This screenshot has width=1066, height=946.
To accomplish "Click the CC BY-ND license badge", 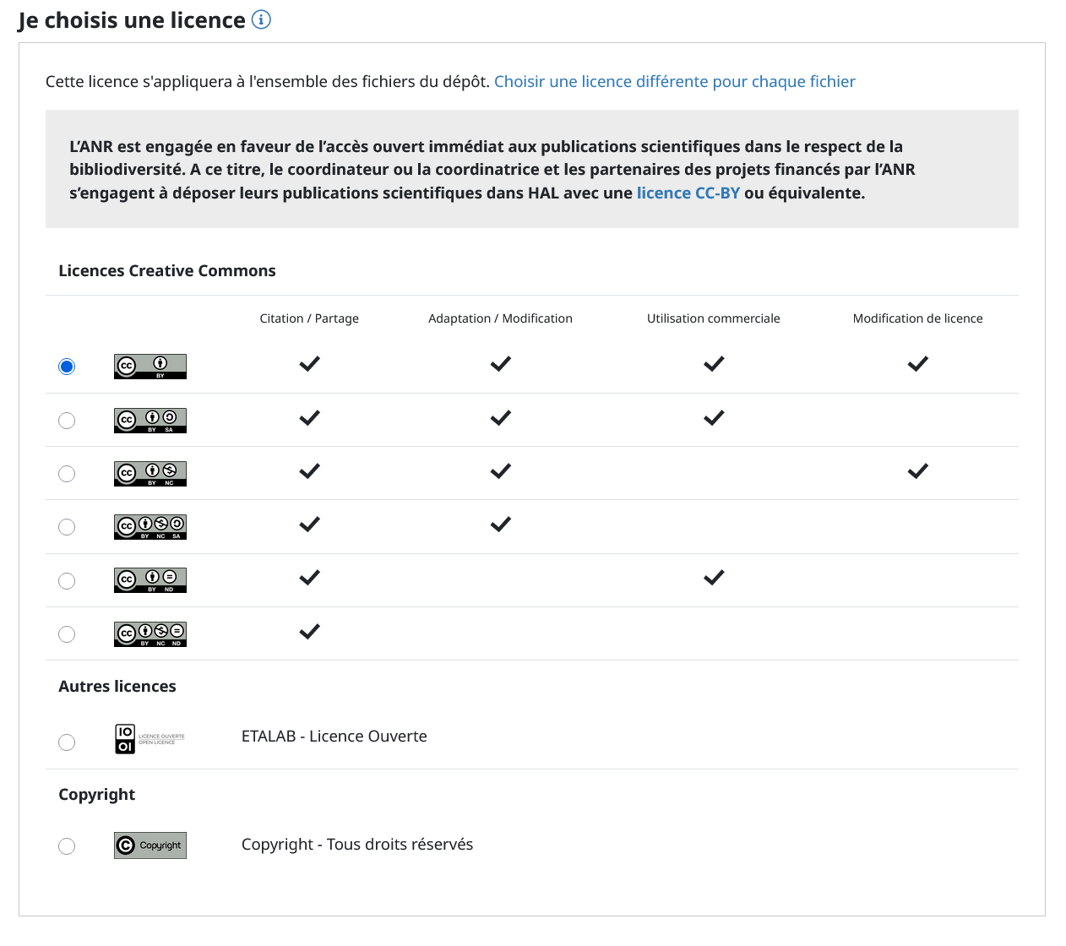I will 150,580.
